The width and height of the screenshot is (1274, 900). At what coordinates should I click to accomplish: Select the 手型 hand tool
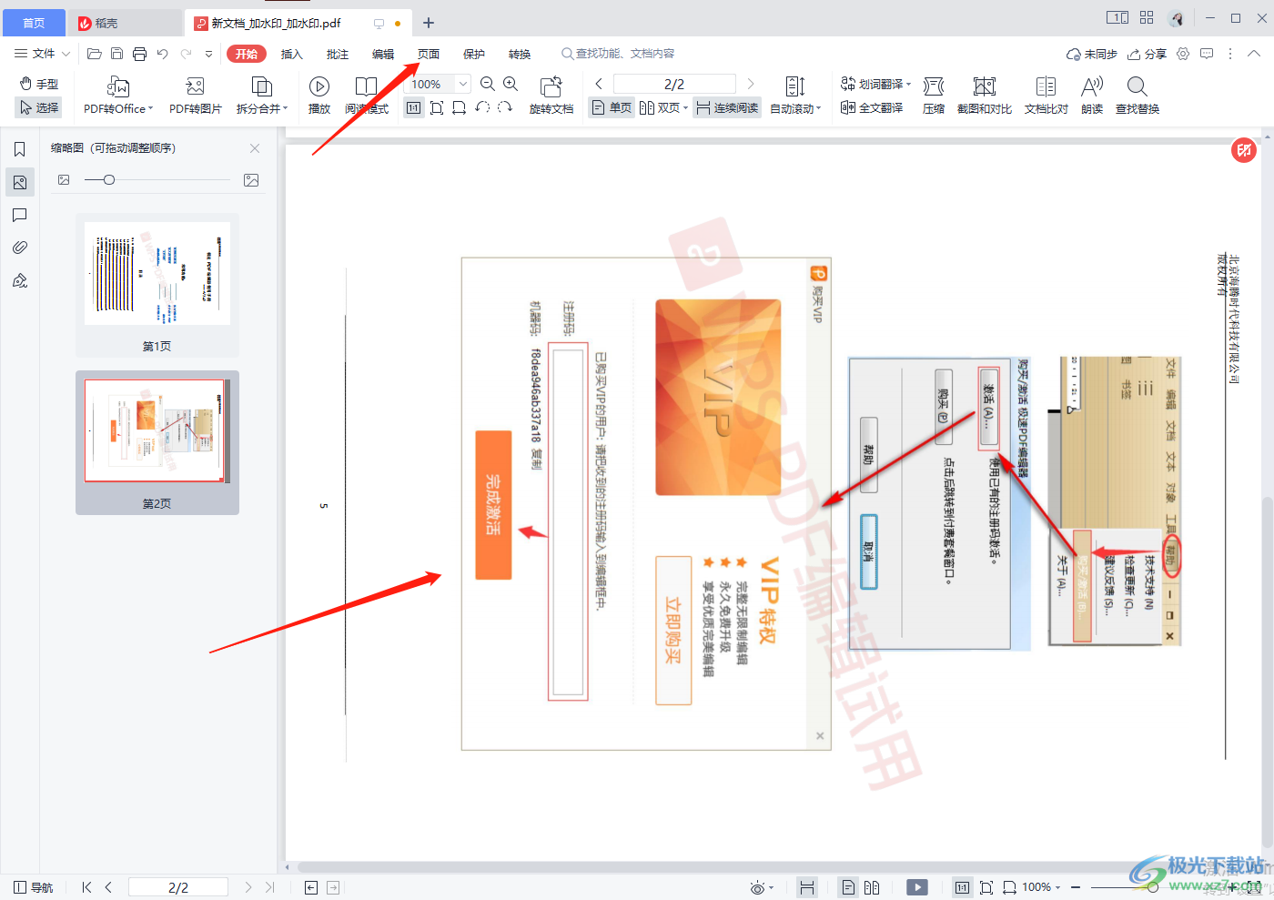coord(39,84)
